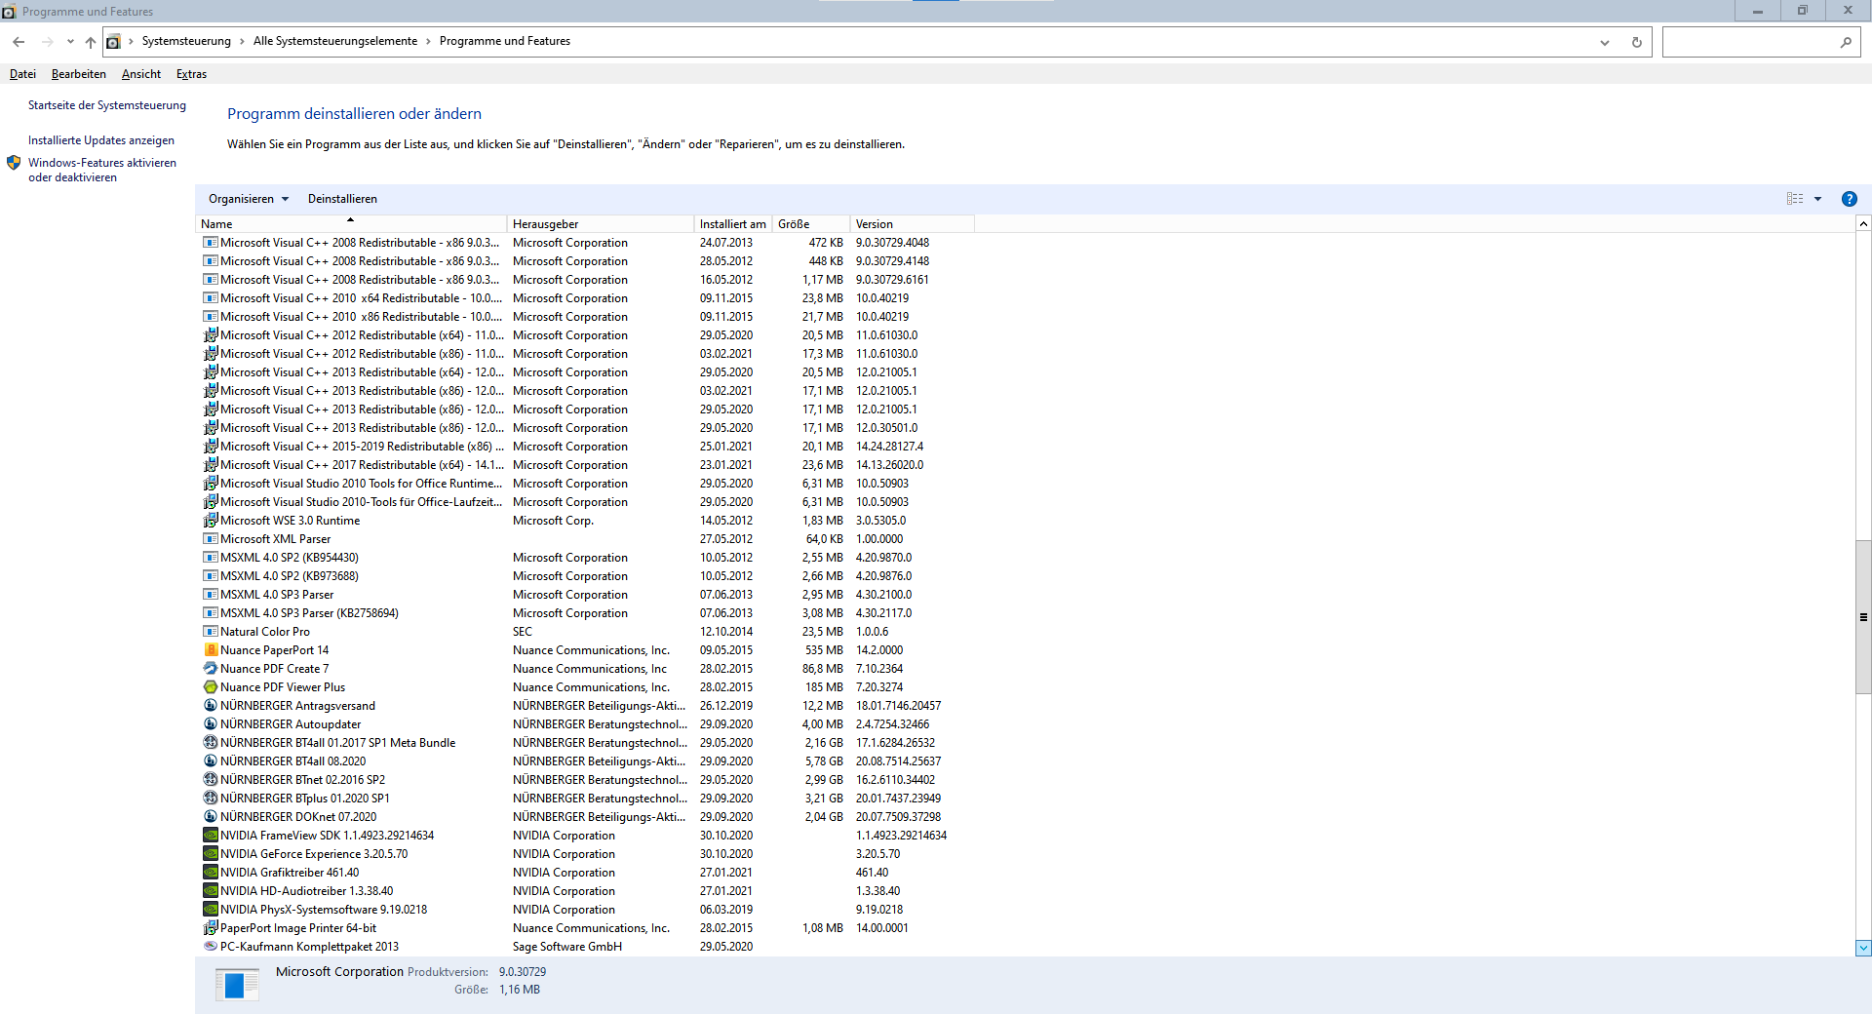Click the MSXML 4.0 SP3 Parser (KB2758694) icon
The height and width of the screenshot is (1014, 1872).
[210, 613]
